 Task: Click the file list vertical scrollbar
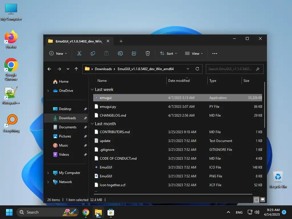point(264,105)
